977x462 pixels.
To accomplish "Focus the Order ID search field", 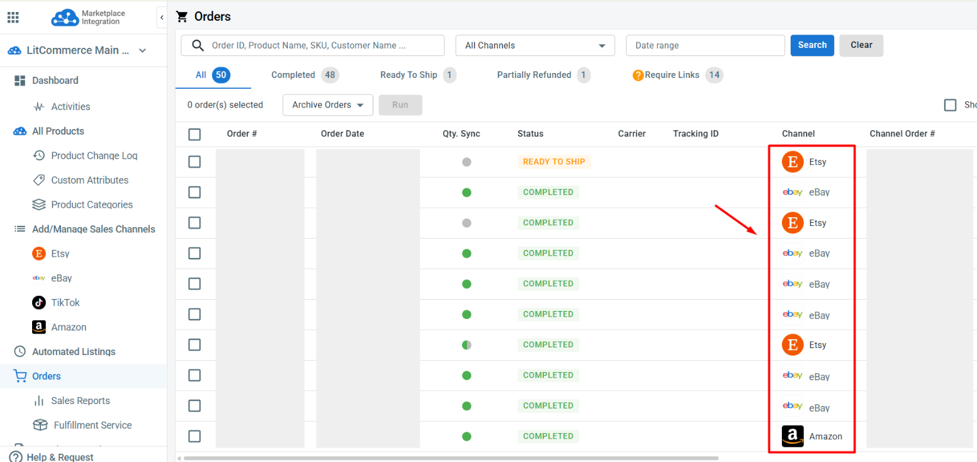I will tap(312, 45).
